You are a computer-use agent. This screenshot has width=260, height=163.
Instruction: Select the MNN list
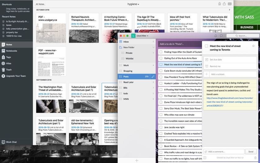137,99
